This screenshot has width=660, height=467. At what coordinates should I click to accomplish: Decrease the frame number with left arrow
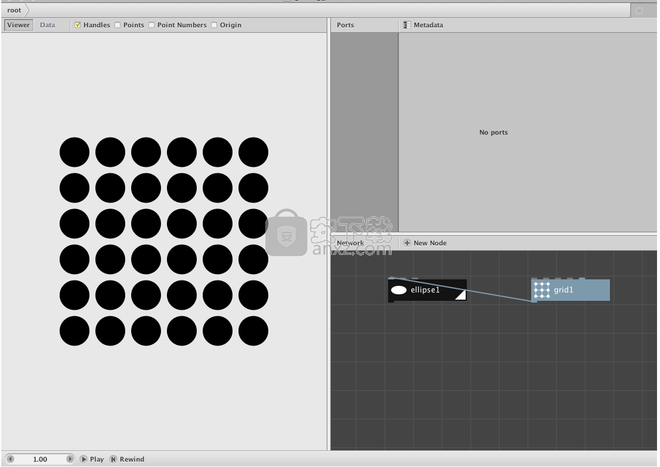11,459
